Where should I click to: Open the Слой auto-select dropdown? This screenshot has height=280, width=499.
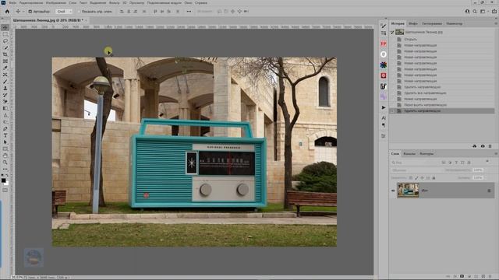click(64, 12)
